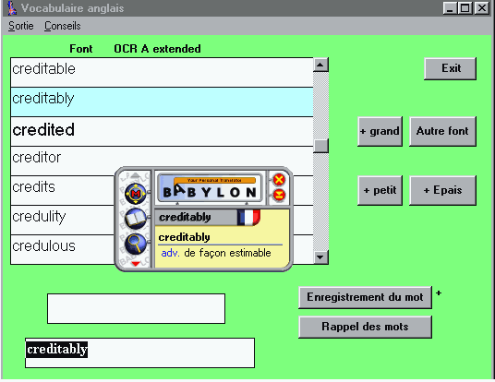The width and height of the screenshot is (495, 382).
Task: Open the Babylon dictionary book icon
Action: 136,219
